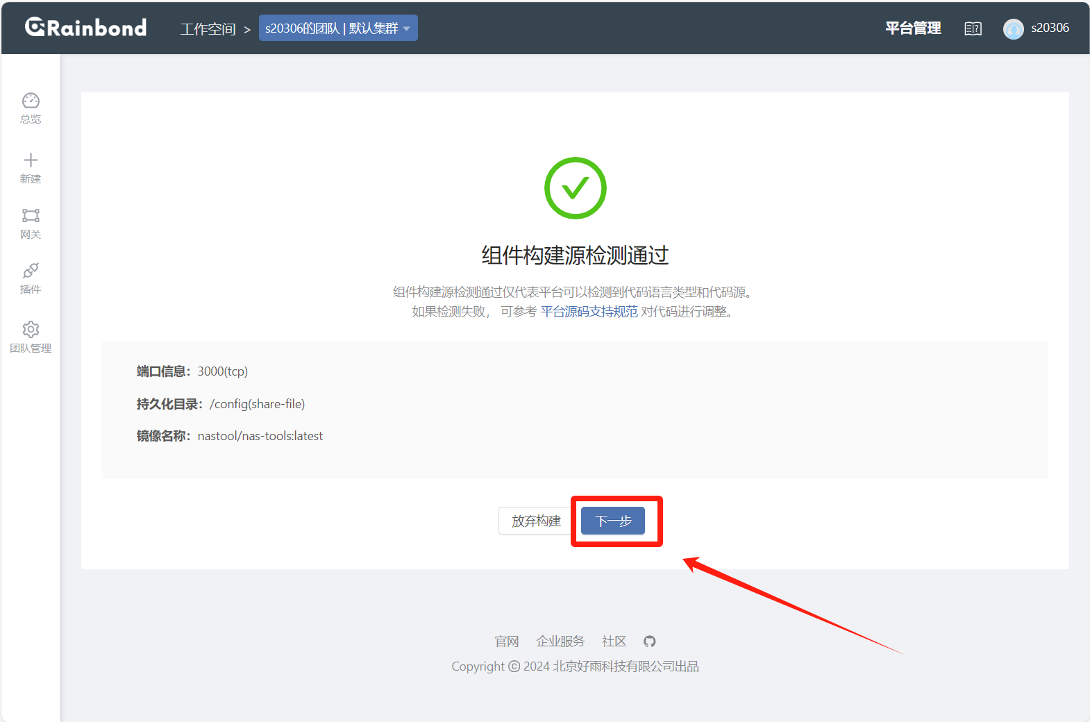Click the Rainbond logo

coord(86,28)
